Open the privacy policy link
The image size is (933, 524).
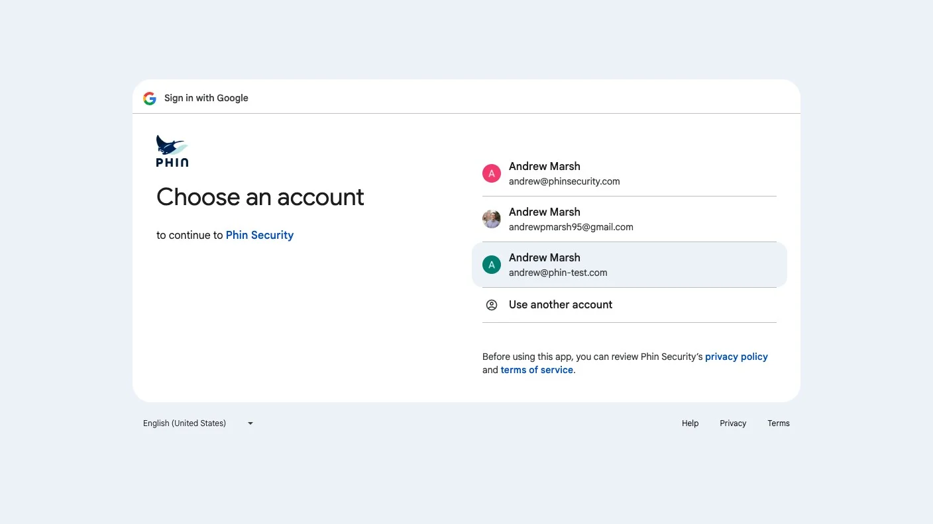point(736,357)
